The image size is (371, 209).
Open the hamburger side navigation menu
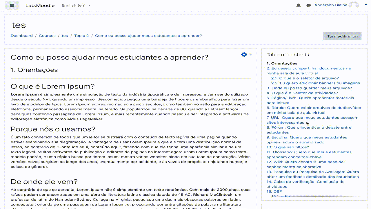click(x=12, y=5)
